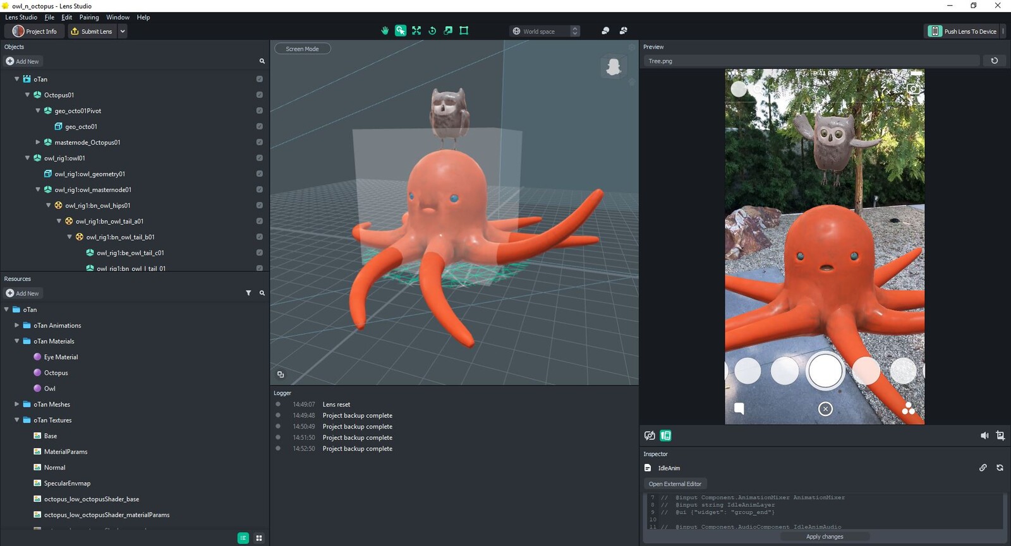Toggle visibility for owl_rig1:bn_owl_hips01
The width and height of the screenshot is (1011, 546).
tap(259, 205)
